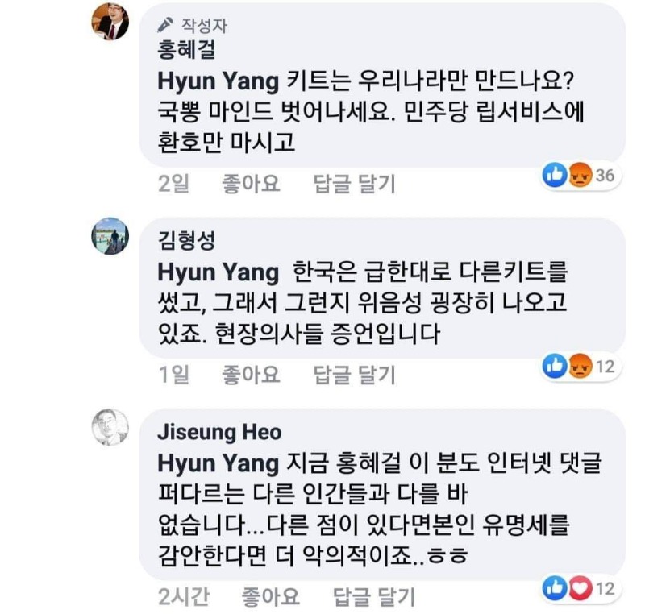Click the 2시간 timestamp on Jiseung Heo's comment

[x=184, y=596]
